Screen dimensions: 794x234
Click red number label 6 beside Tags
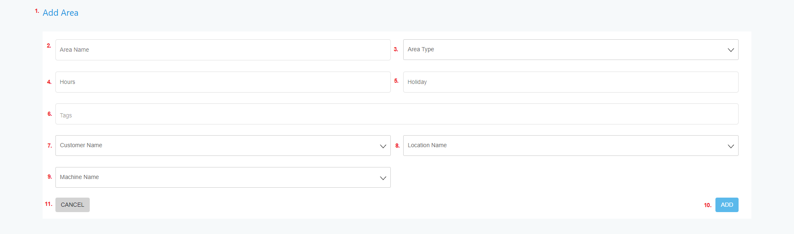pos(50,114)
